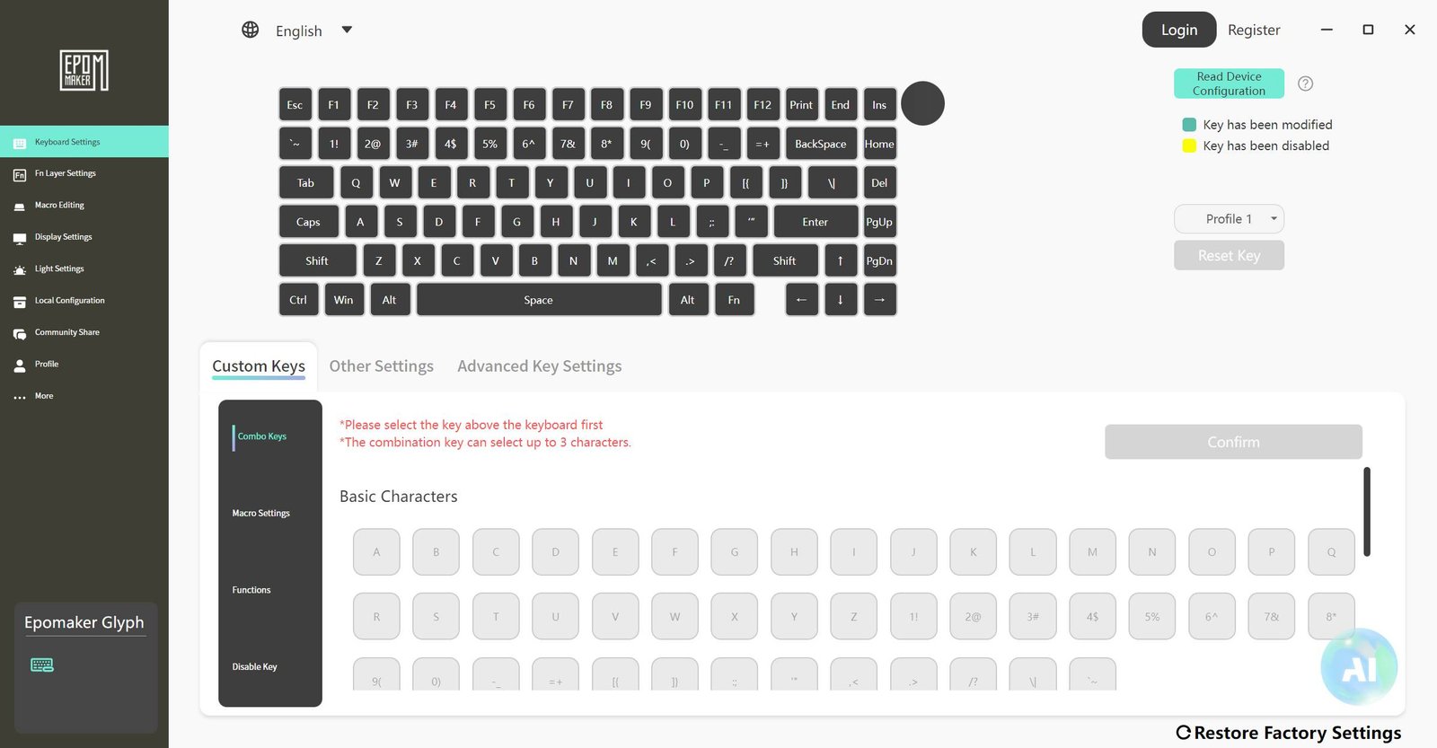Expand the English language dropdown
This screenshot has width=1437, height=748.
[x=347, y=30]
